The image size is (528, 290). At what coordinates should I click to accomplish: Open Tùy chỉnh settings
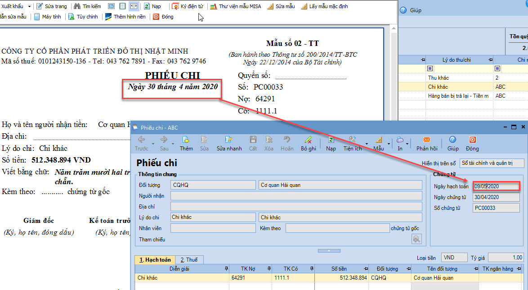(83, 17)
